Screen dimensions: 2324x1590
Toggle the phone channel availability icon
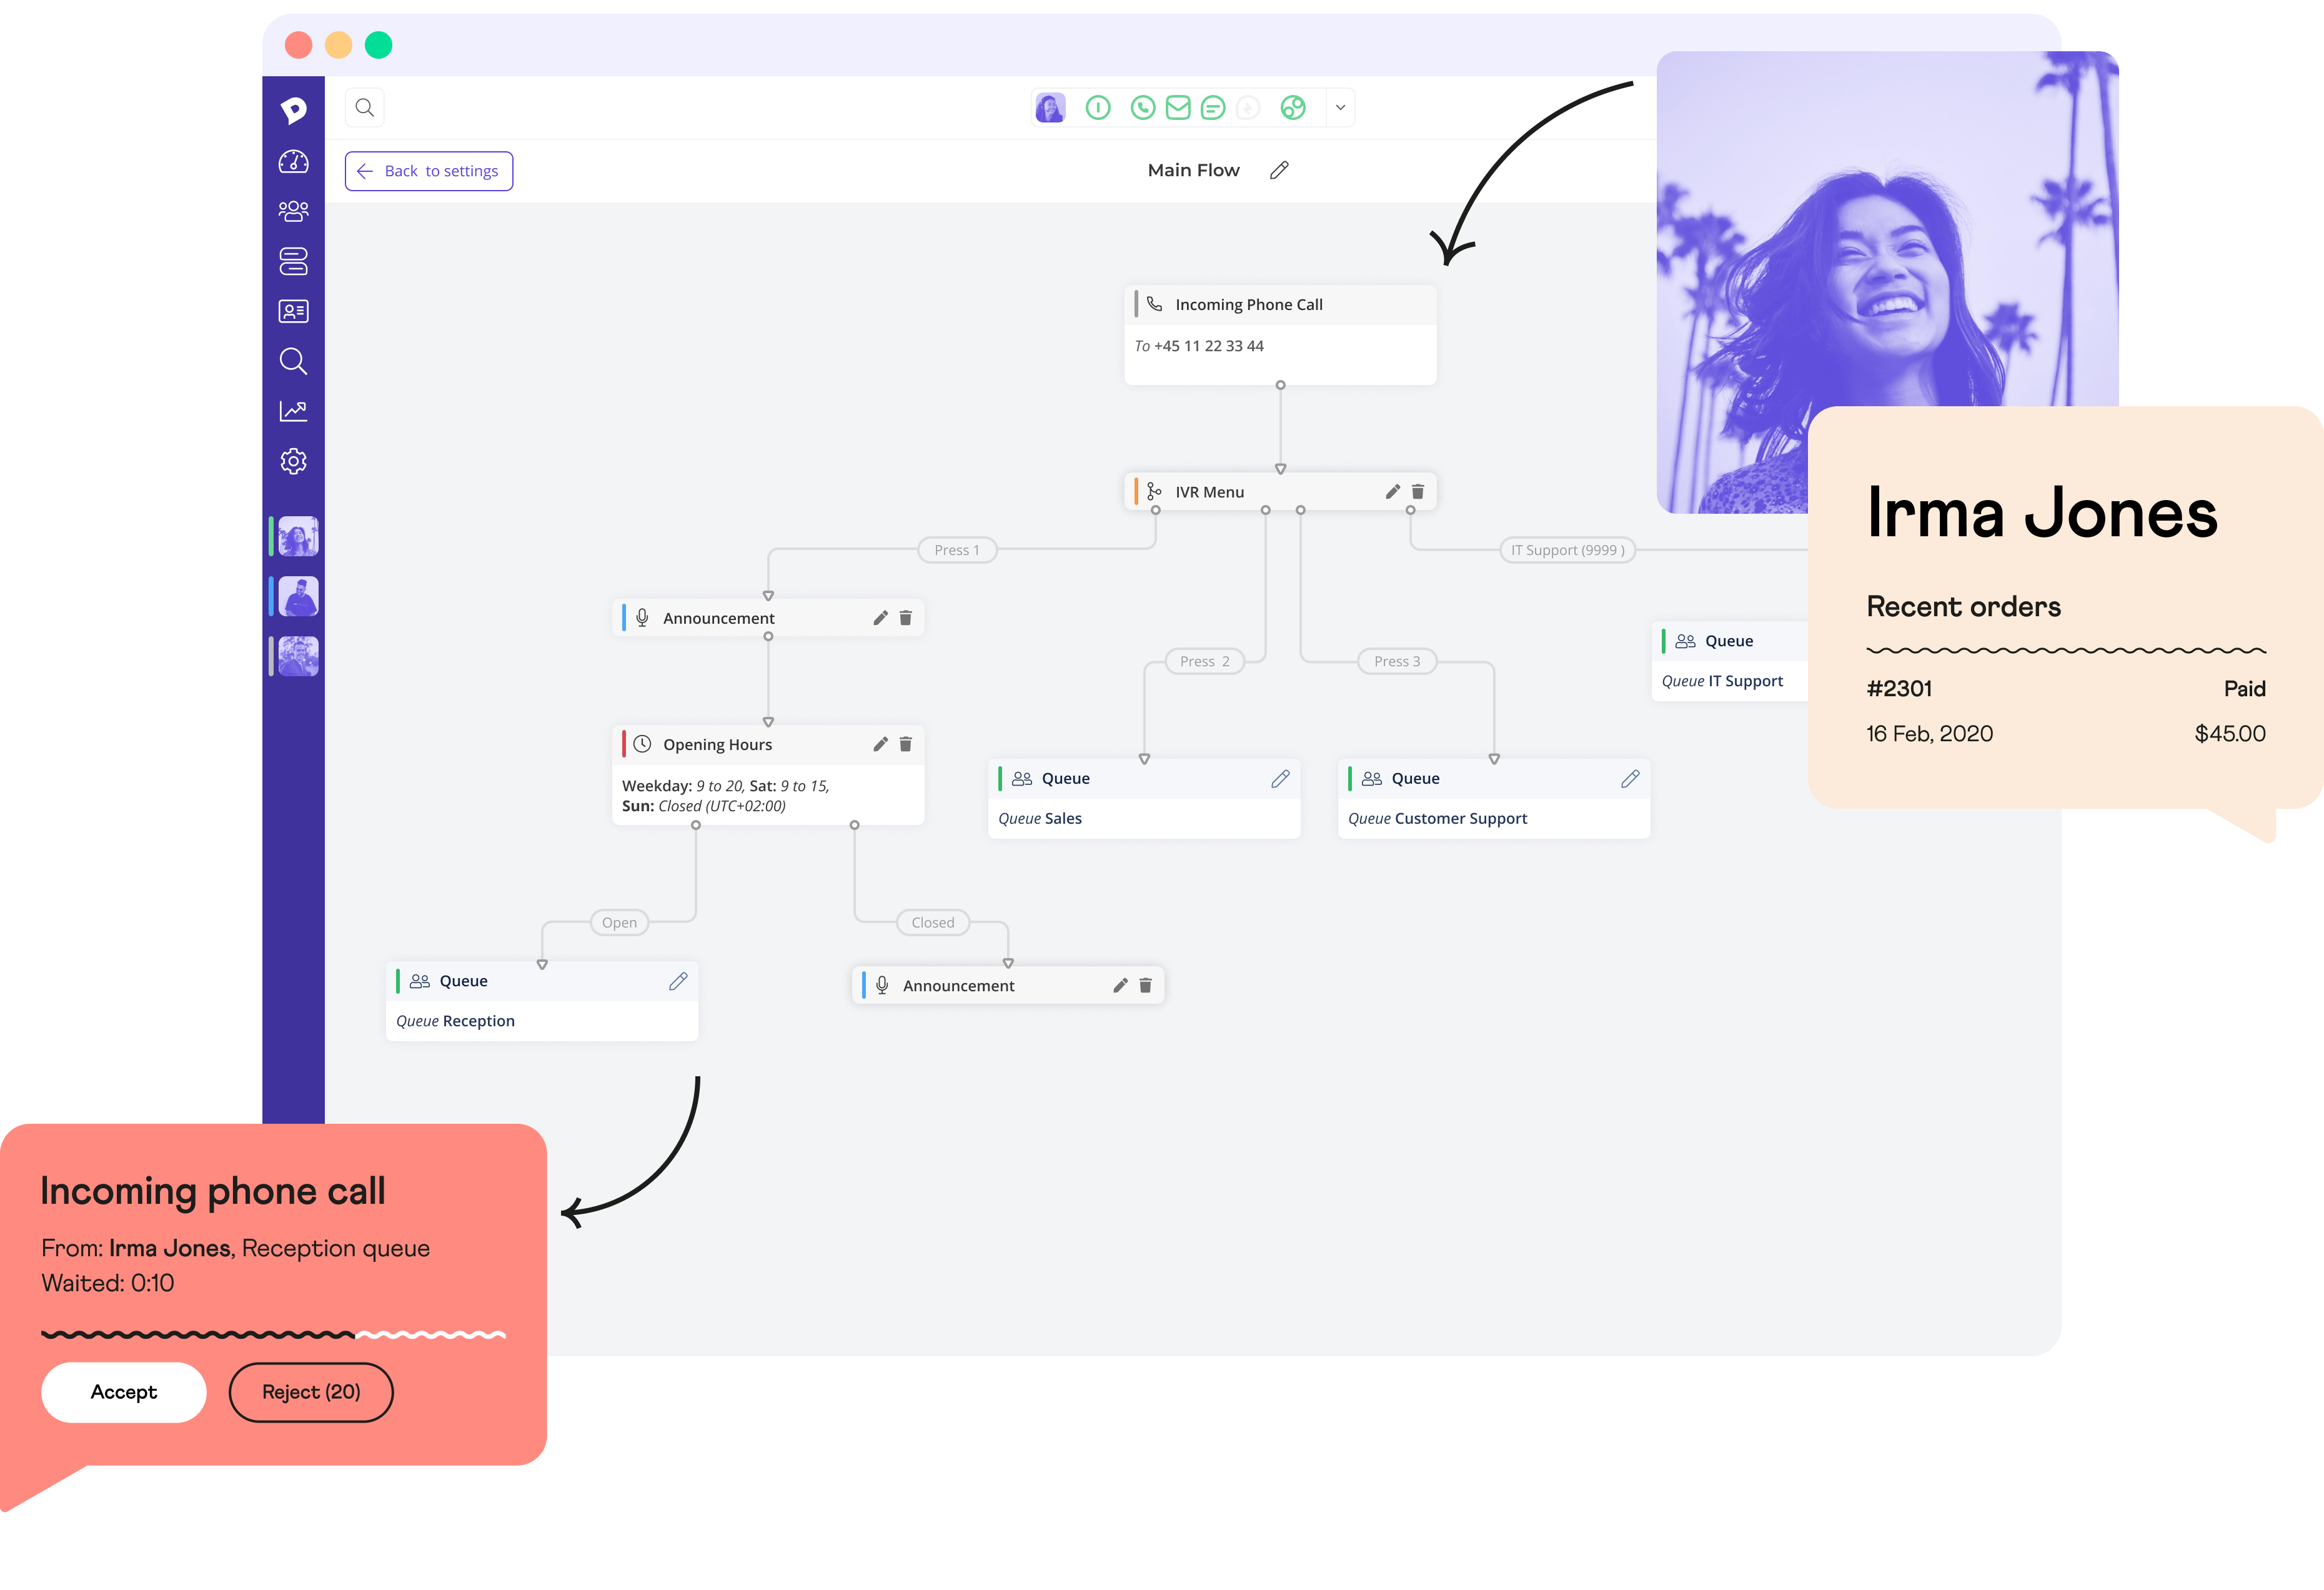point(1143,107)
